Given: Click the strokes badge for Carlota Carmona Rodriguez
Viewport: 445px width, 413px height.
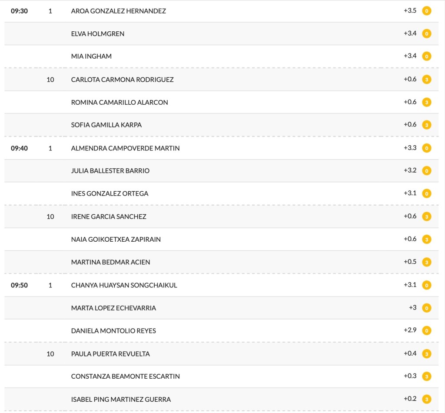Looking at the screenshot, I should click(x=427, y=80).
